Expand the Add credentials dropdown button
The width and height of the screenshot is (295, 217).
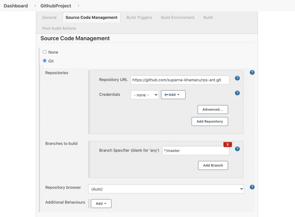pos(173,95)
